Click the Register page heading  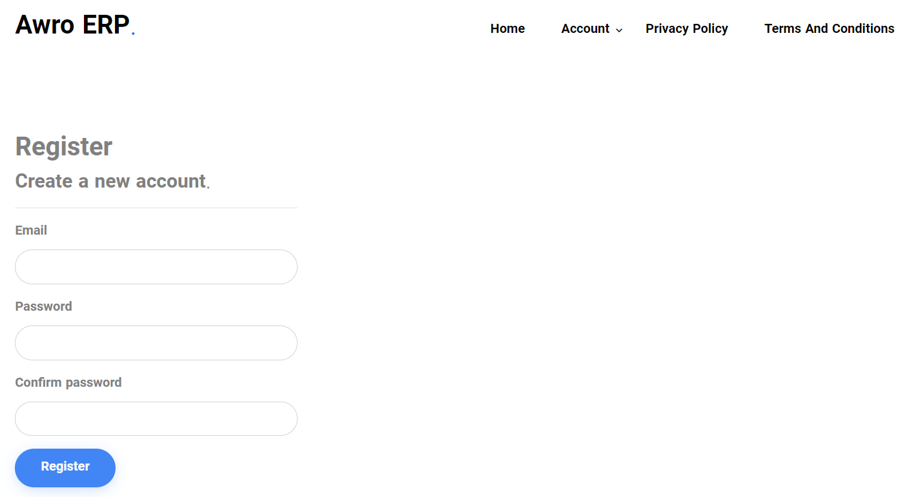point(64,146)
